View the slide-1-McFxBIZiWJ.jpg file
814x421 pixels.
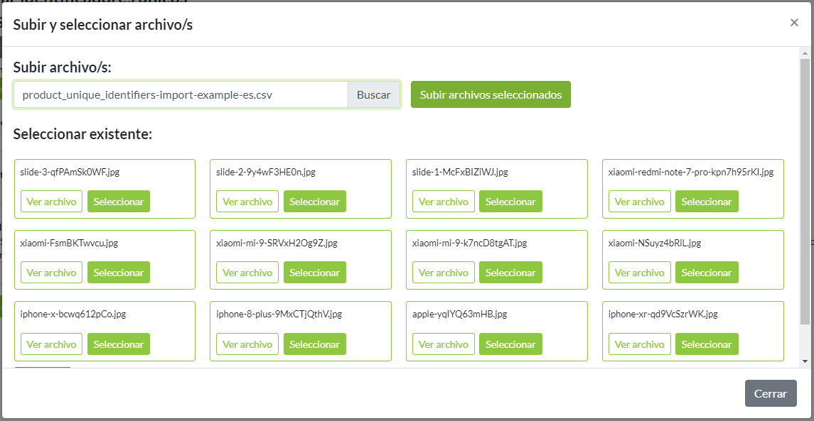[x=443, y=202]
